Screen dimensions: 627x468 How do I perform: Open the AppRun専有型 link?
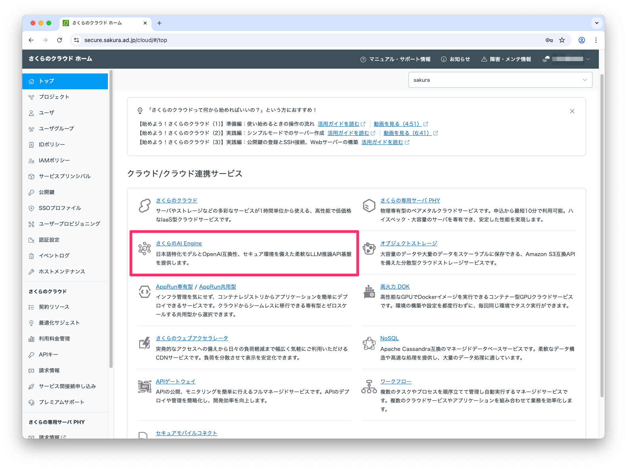click(174, 287)
